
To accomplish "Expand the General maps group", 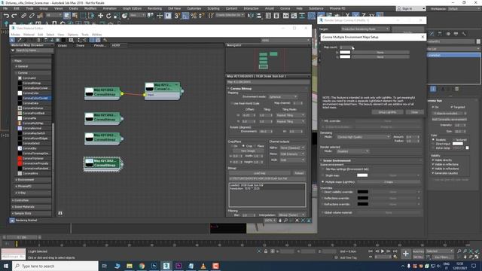I will (x=23, y=66).
